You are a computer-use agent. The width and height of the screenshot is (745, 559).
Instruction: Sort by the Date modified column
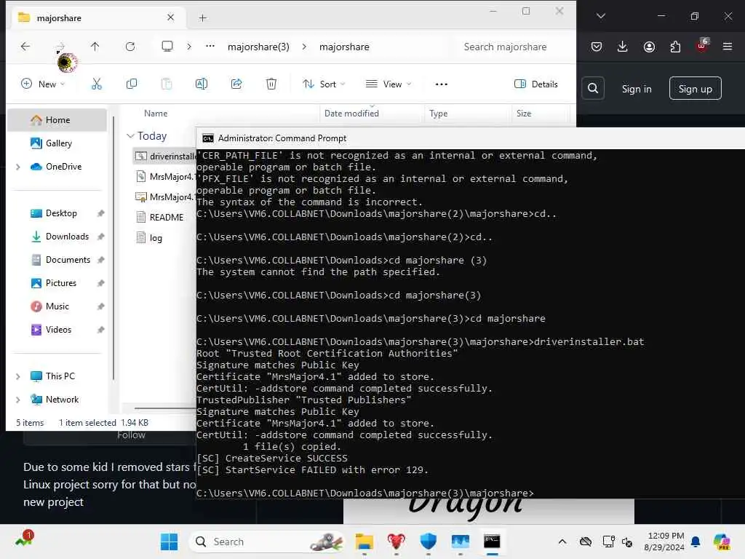351,114
